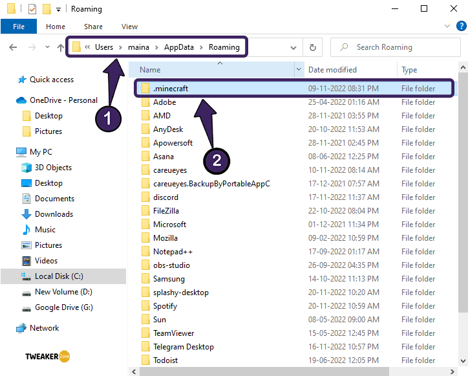Select the Apowersoft folder icon

(x=145, y=142)
